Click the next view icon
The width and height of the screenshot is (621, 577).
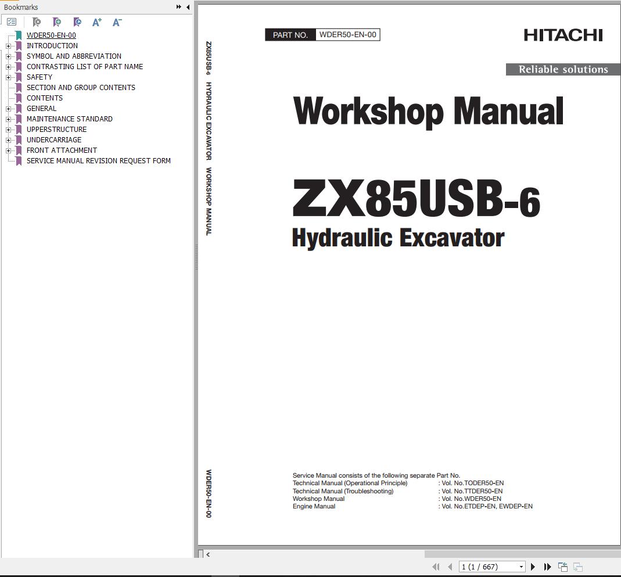point(578,567)
